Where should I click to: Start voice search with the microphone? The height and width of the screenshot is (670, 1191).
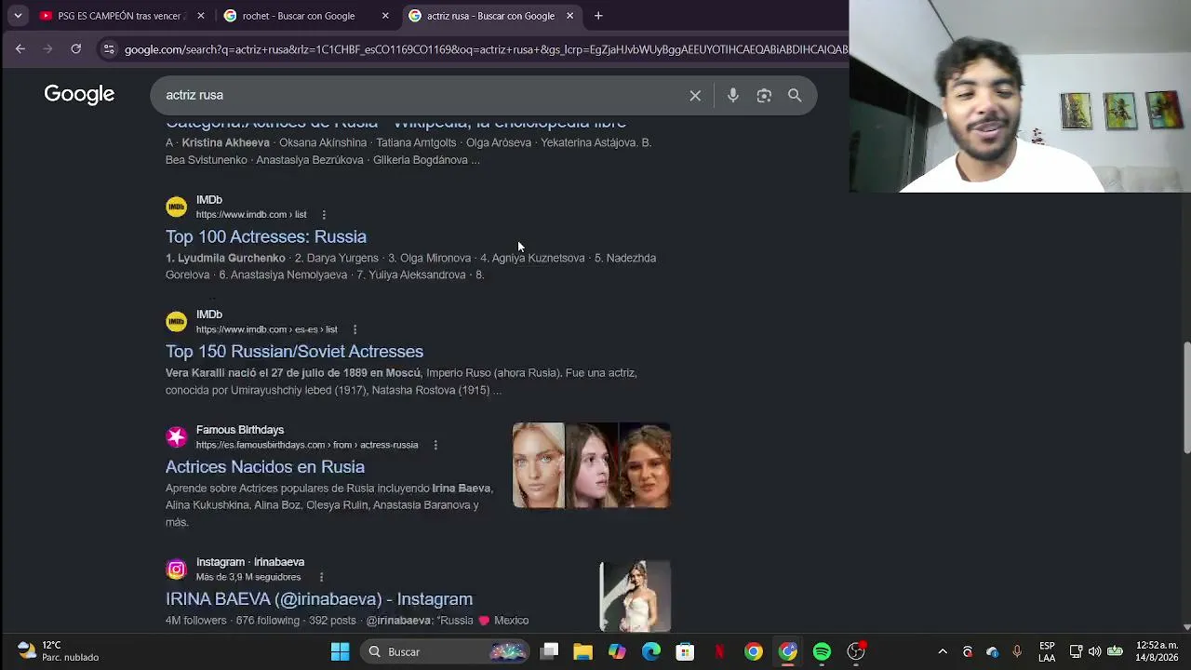click(733, 95)
